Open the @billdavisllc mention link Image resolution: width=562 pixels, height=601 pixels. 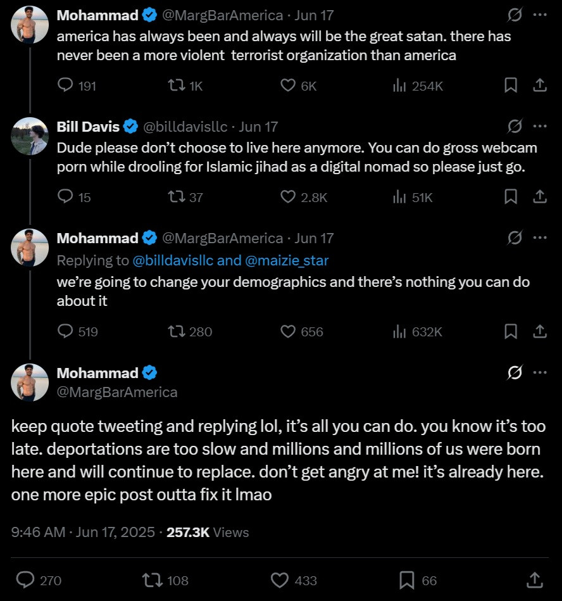173,261
